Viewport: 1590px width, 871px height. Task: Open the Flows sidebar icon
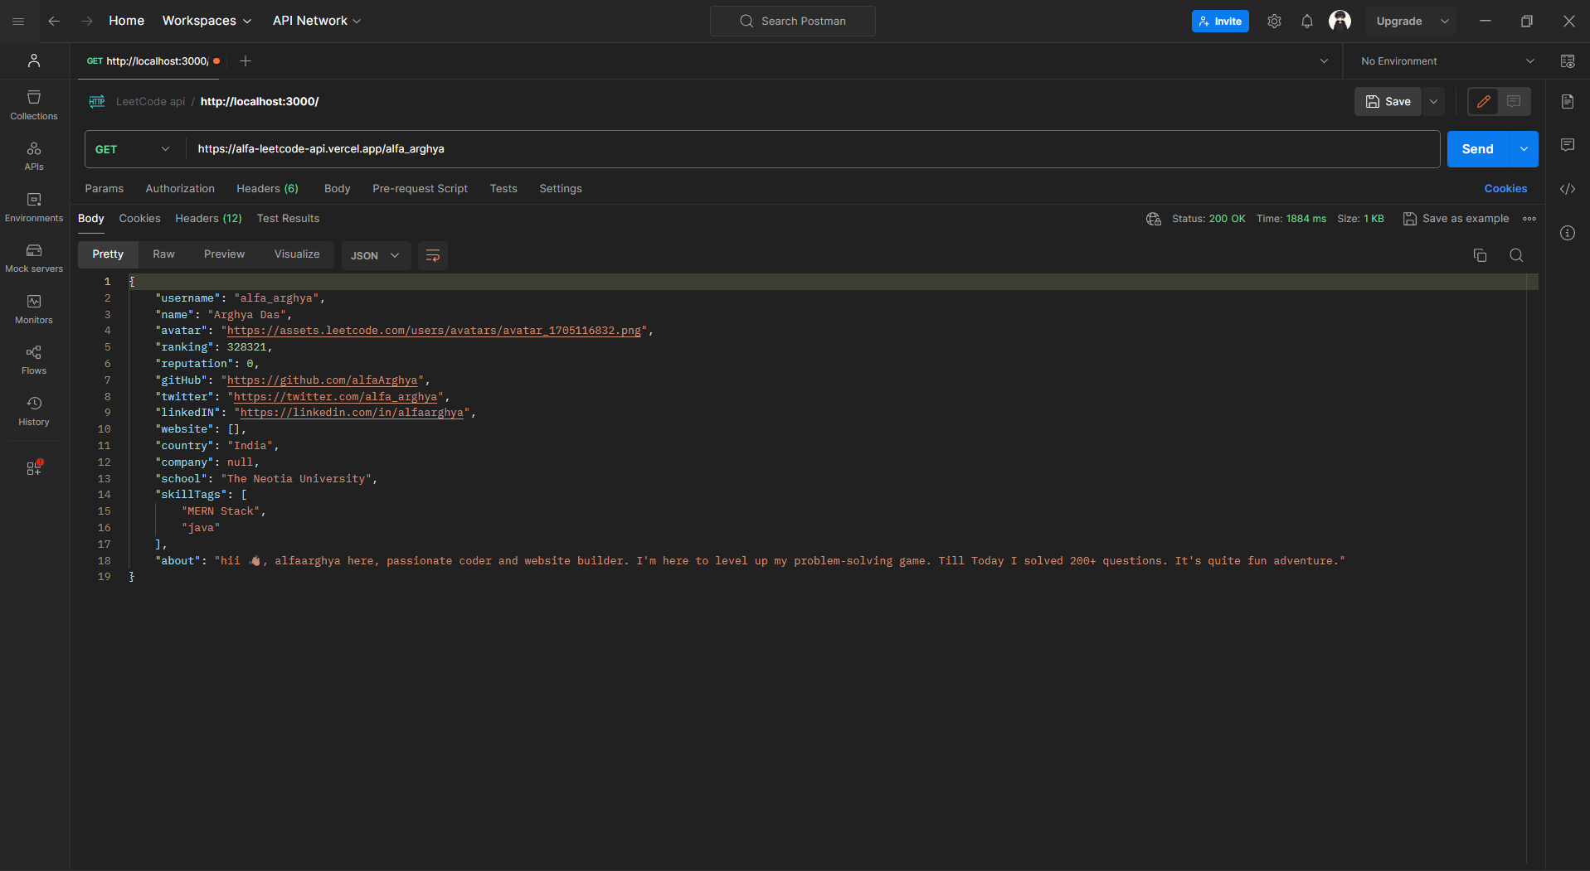pyautogui.click(x=34, y=360)
